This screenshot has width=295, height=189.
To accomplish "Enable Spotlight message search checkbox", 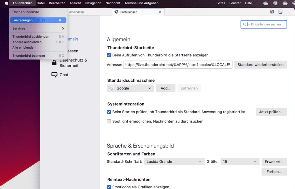I will [109, 121].
